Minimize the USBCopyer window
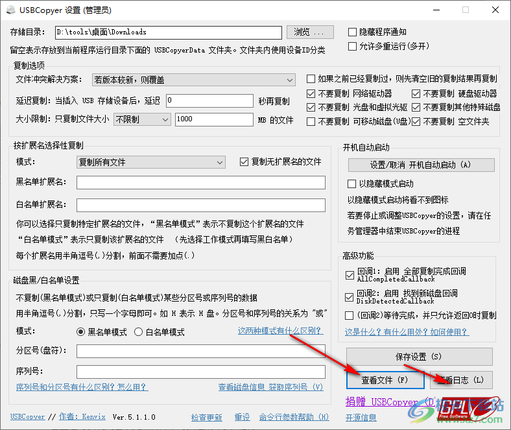 [436, 10]
